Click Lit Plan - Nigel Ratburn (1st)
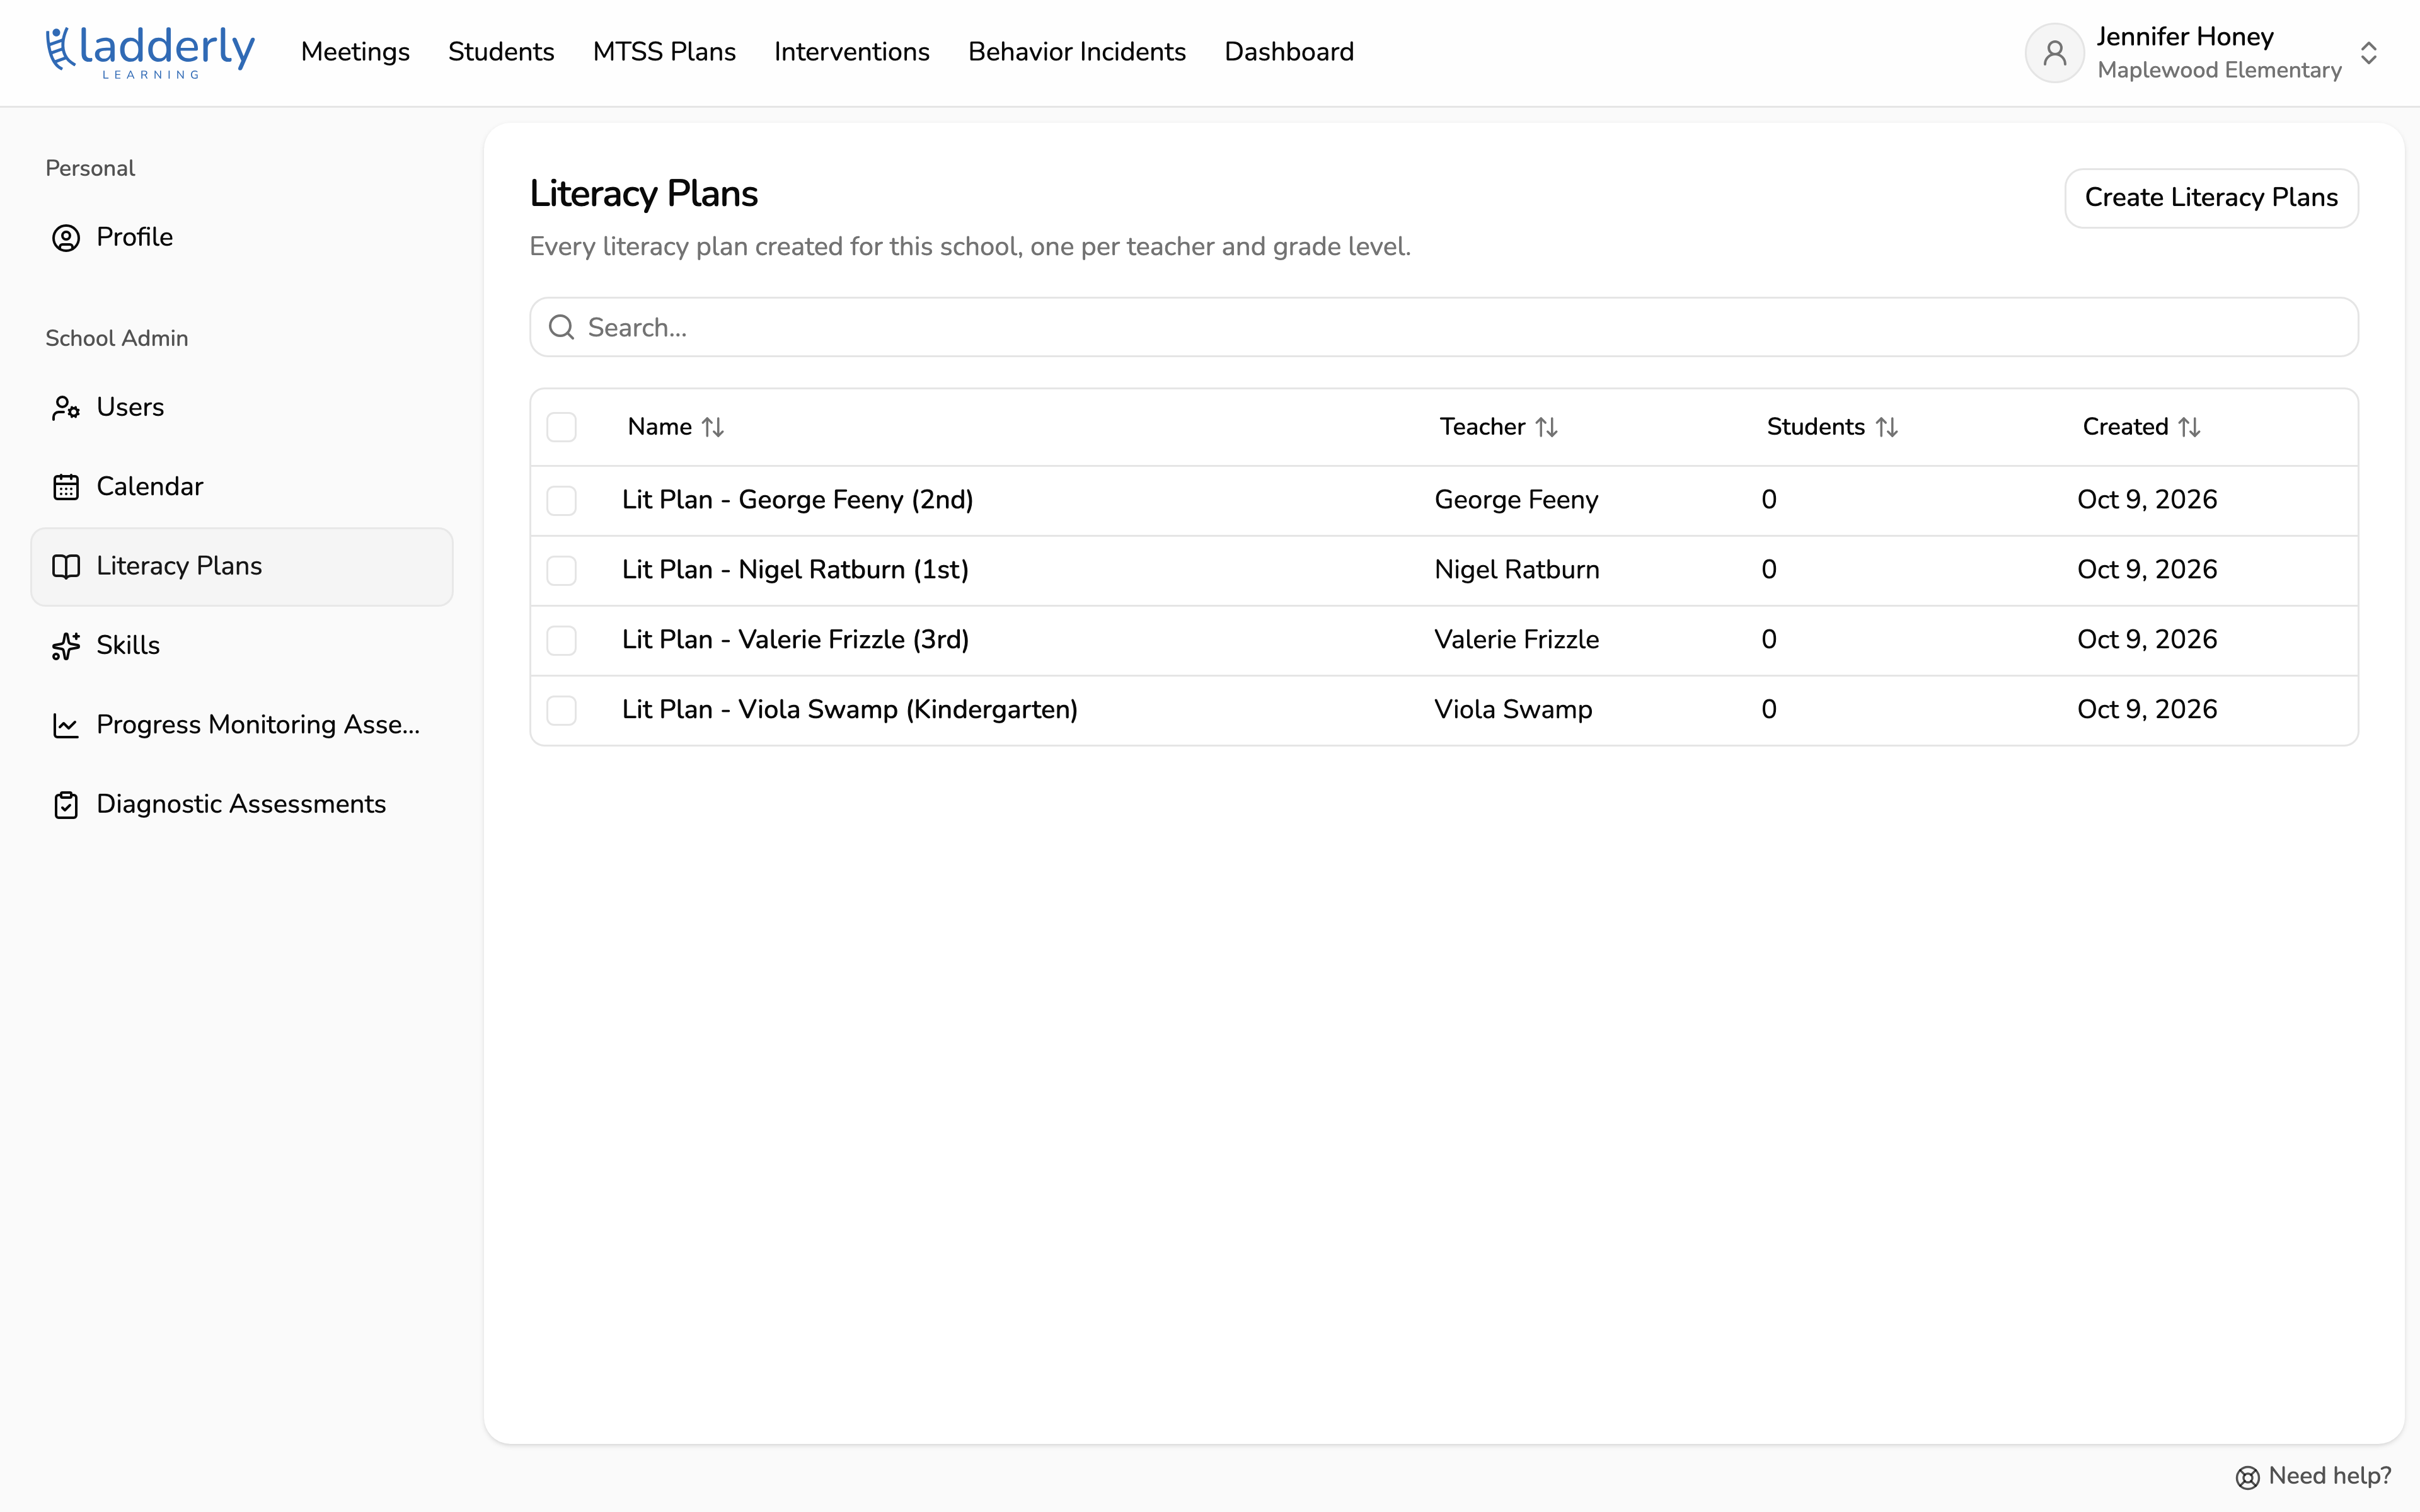The width and height of the screenshot is (2420, 1512). [x=795, y=570]
